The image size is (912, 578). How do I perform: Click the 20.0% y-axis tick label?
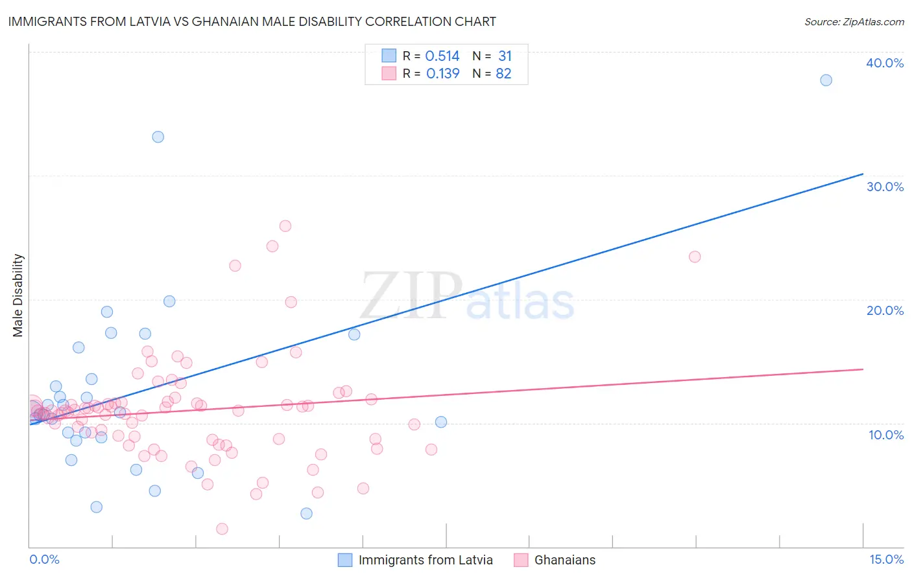pos(885,310)
